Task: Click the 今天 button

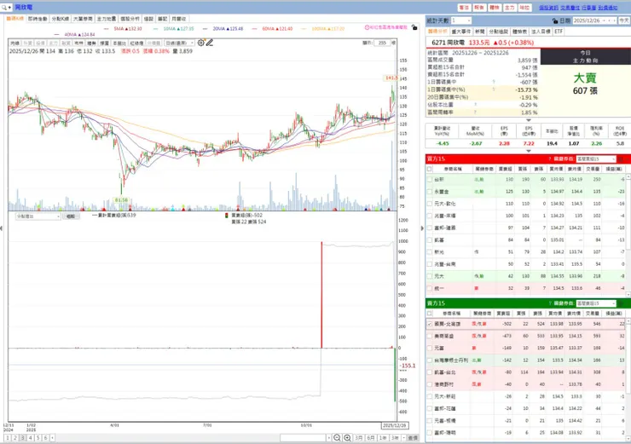Action: [624, 20]
